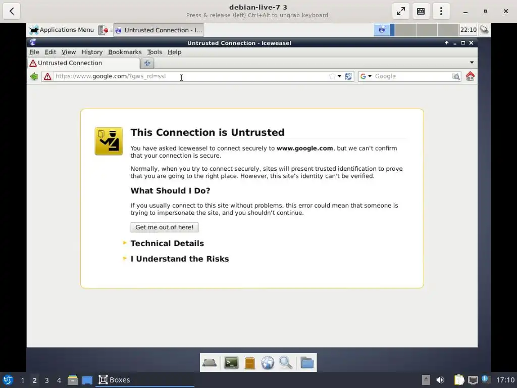Screen dimensions: 517x388
Task: Reload the current page
Action: [348, 76]
